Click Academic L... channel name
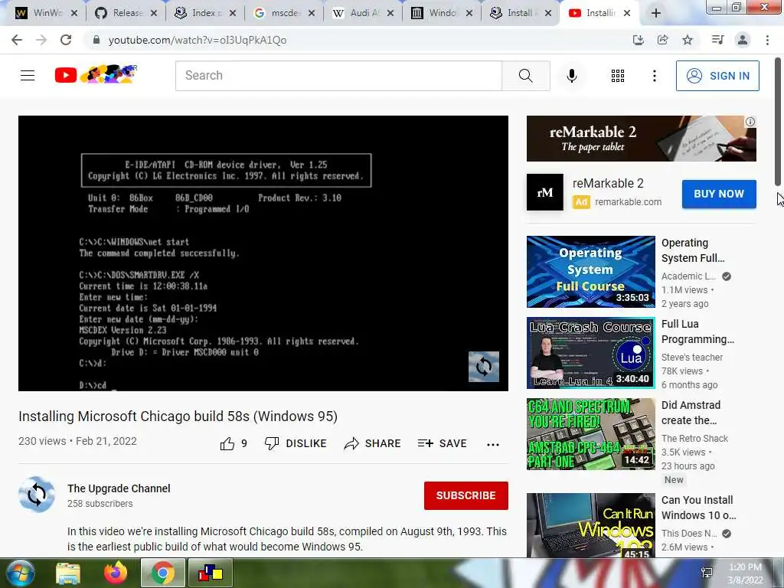 pyautogui.click(x=688, y=276)
